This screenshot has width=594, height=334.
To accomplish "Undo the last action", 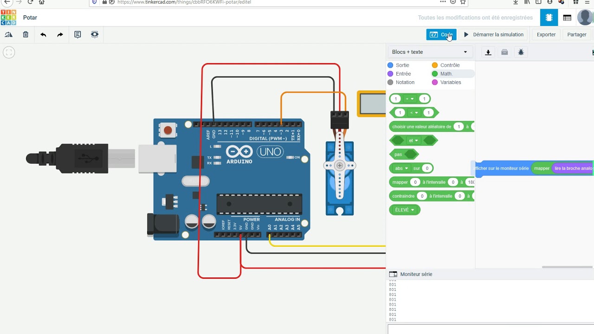I will (43, 34).
